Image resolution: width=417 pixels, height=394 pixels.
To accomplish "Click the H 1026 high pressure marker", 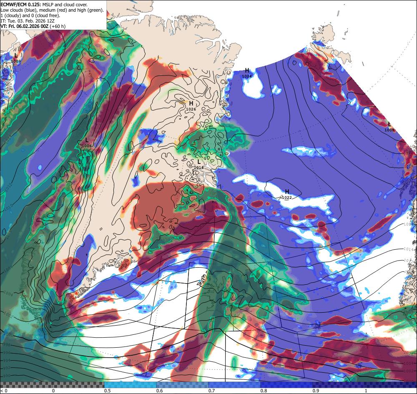I will pos(191,105).
